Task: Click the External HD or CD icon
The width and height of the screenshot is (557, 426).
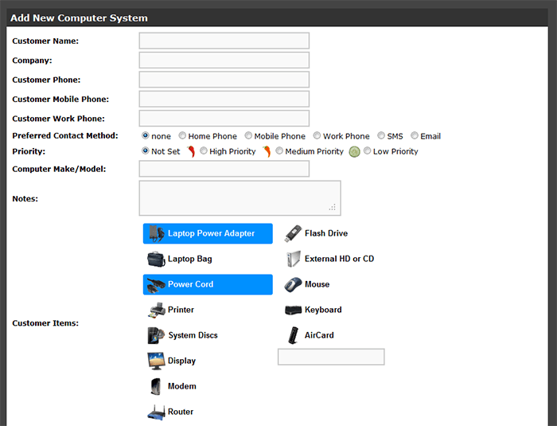Action: tap(294, 259)
